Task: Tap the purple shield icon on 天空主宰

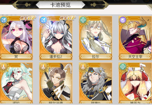Action: click(x=123, y=20)
